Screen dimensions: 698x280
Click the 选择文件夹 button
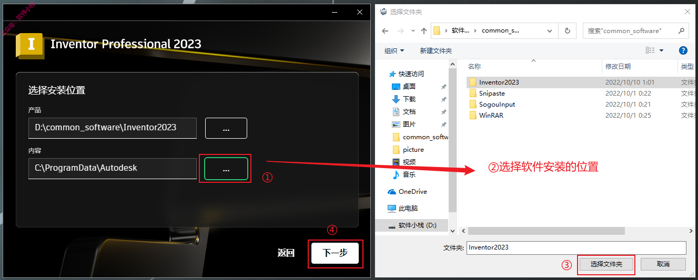[x=606, y=264]
